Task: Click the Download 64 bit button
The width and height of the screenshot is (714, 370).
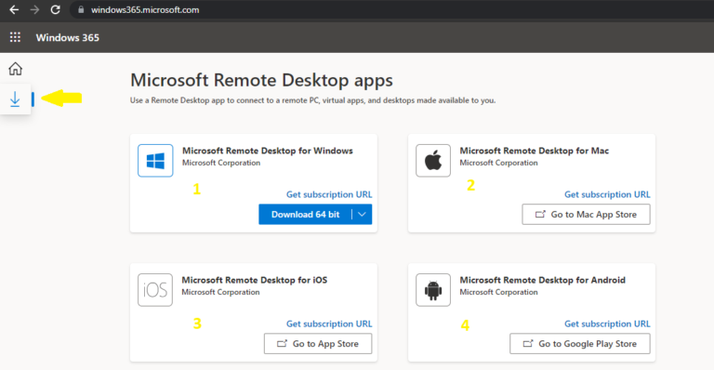Action: pyautogui.click(x=305, y=215)
